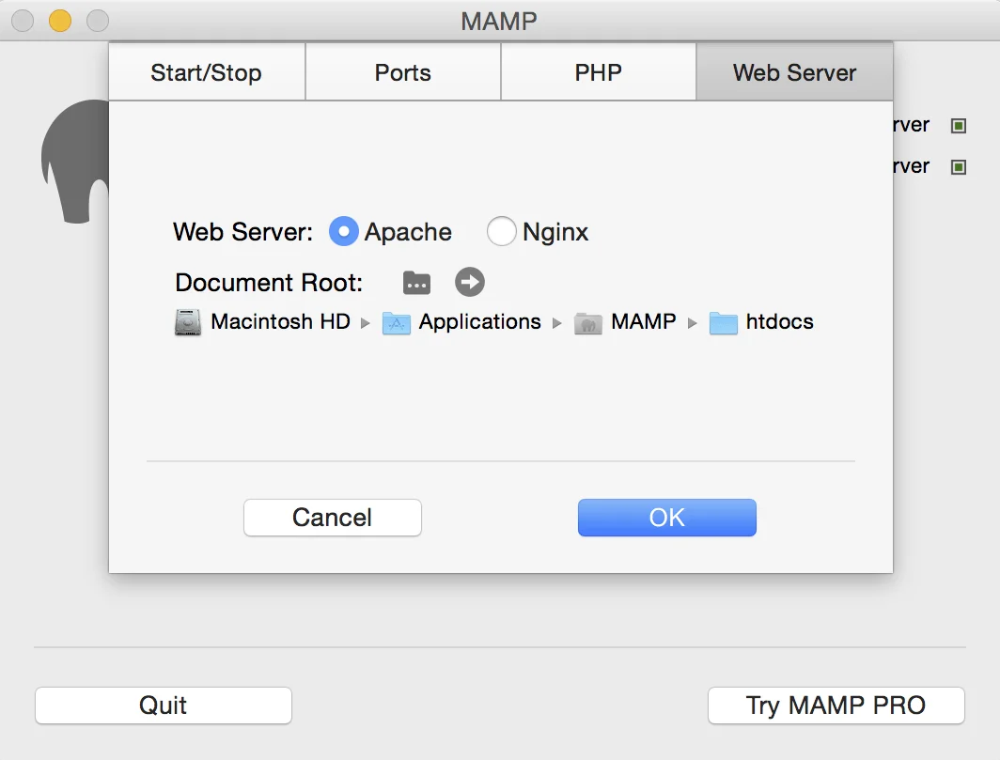The width and height of the screenshot is (1000, 760).
Task: Click the Macintosh HD drive icon
Action: (188, 322)
